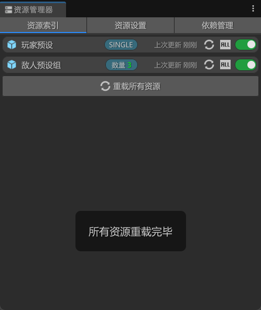Refresh the 玩家预设 resource entry

[x=209, y=45]
